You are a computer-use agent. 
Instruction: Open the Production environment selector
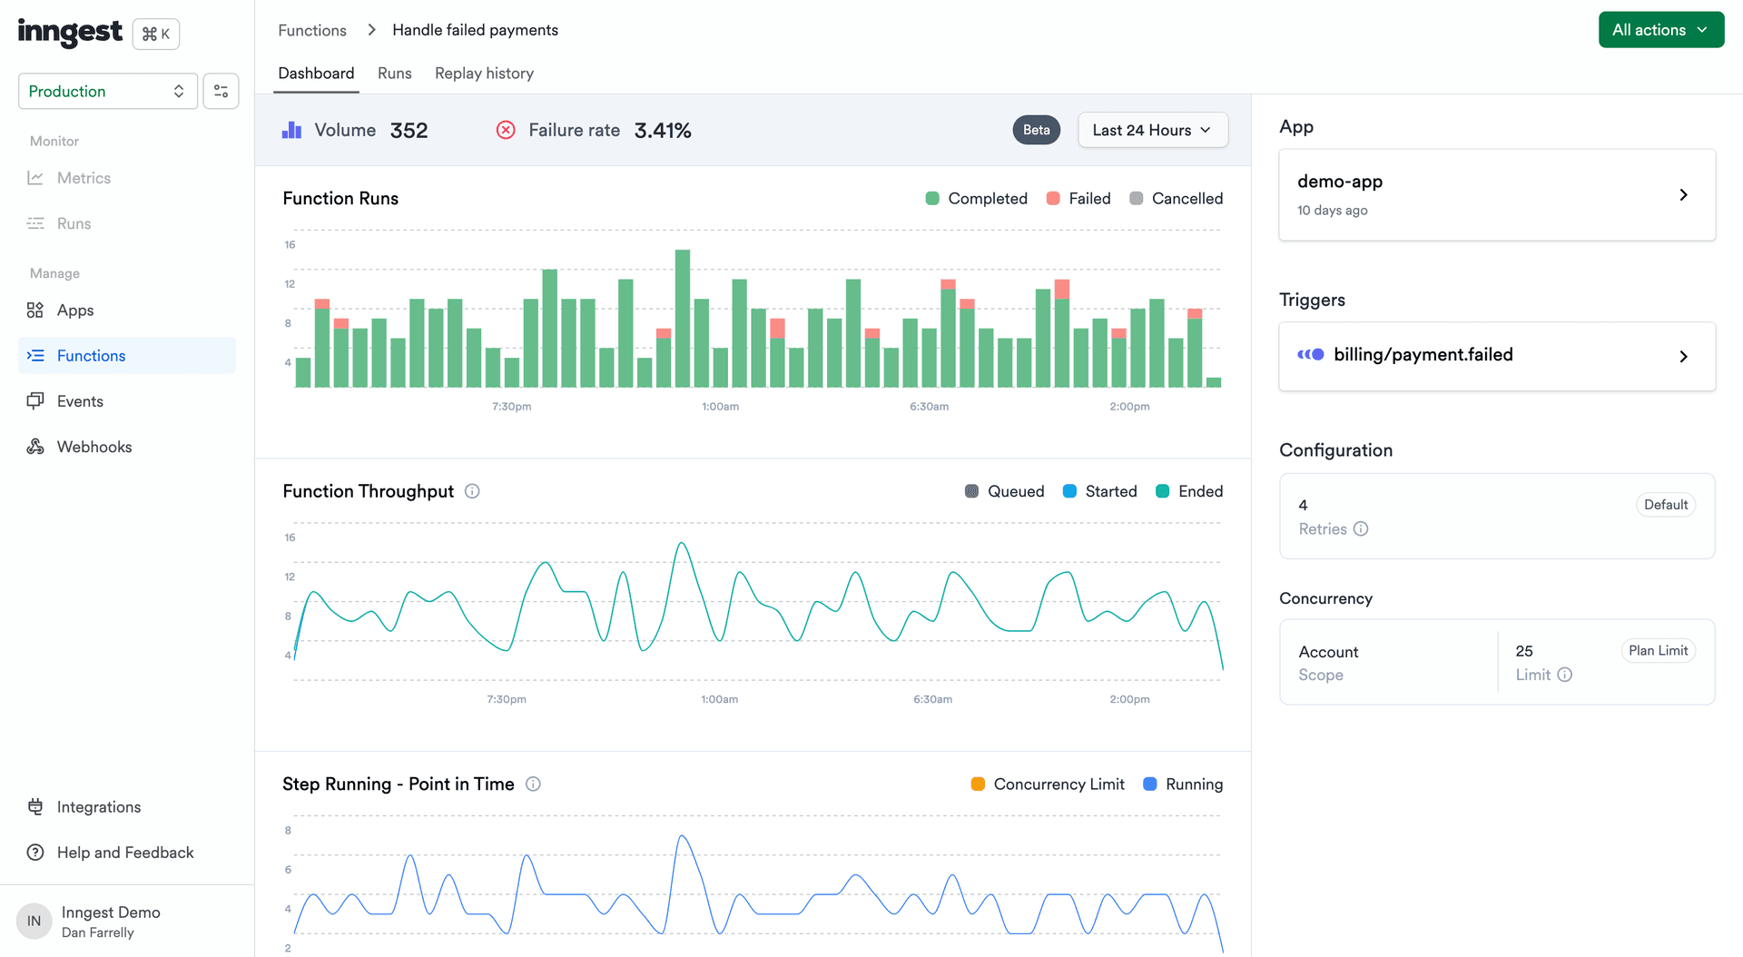107,91
